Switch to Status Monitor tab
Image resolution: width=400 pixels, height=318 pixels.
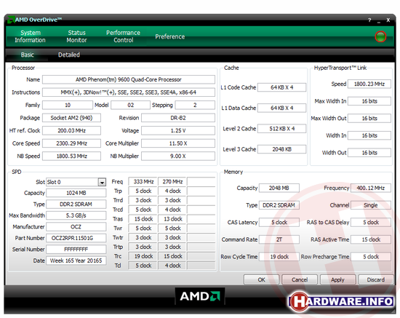pos(76,36)
